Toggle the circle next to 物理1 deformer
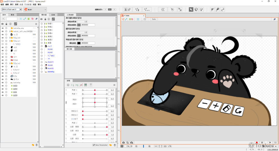This screenshot has height=151, width=279. click(x=42, y=24)
